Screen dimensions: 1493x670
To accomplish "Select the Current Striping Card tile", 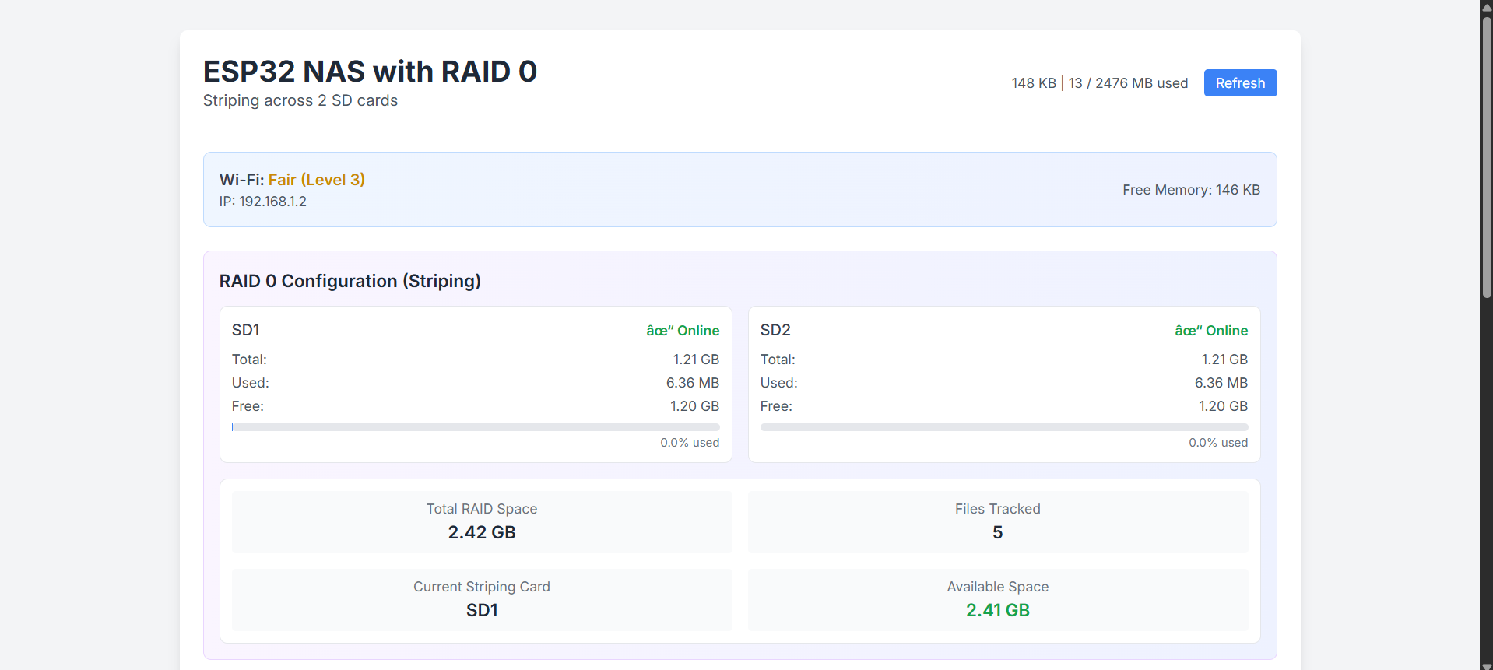I will (x=482, y=599).
